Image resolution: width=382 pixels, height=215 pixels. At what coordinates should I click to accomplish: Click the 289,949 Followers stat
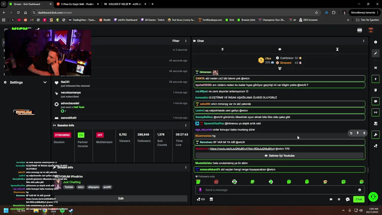[x=144, y=138]
